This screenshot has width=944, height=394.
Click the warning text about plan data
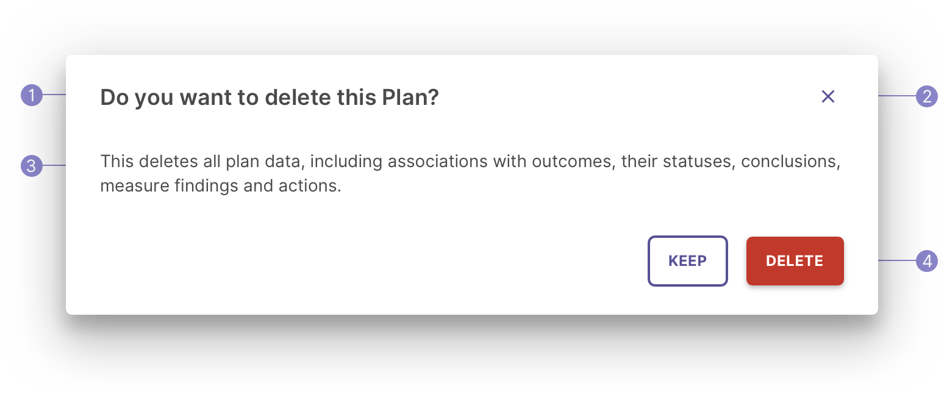coord(470,174)
